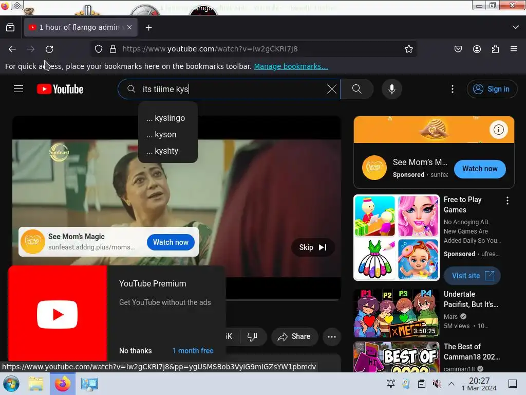Choose the 'kyson' search suggestion
Viewport: 526px width, 395px height.
tap(168, 134)
